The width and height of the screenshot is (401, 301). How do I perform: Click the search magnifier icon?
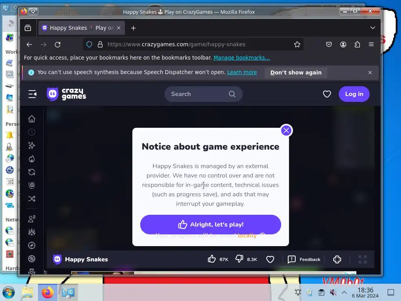pos(232,94)
